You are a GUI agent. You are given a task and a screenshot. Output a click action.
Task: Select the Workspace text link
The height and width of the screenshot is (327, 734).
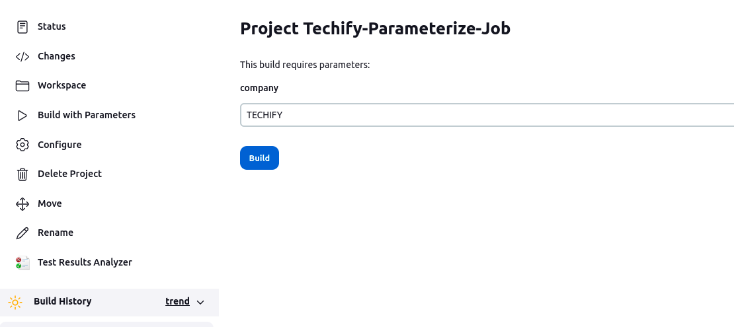61,86
